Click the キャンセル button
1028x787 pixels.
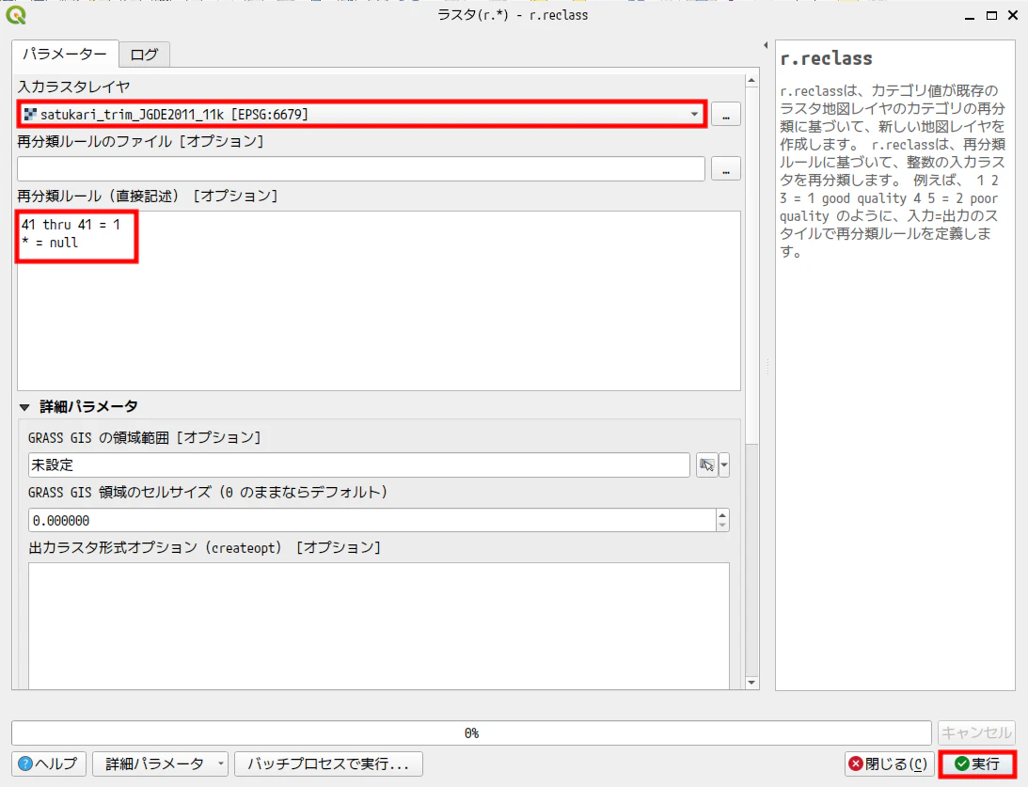pos(976,732)
